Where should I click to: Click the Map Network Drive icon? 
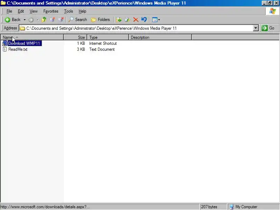pyautogui.click(x=52, y=20)
